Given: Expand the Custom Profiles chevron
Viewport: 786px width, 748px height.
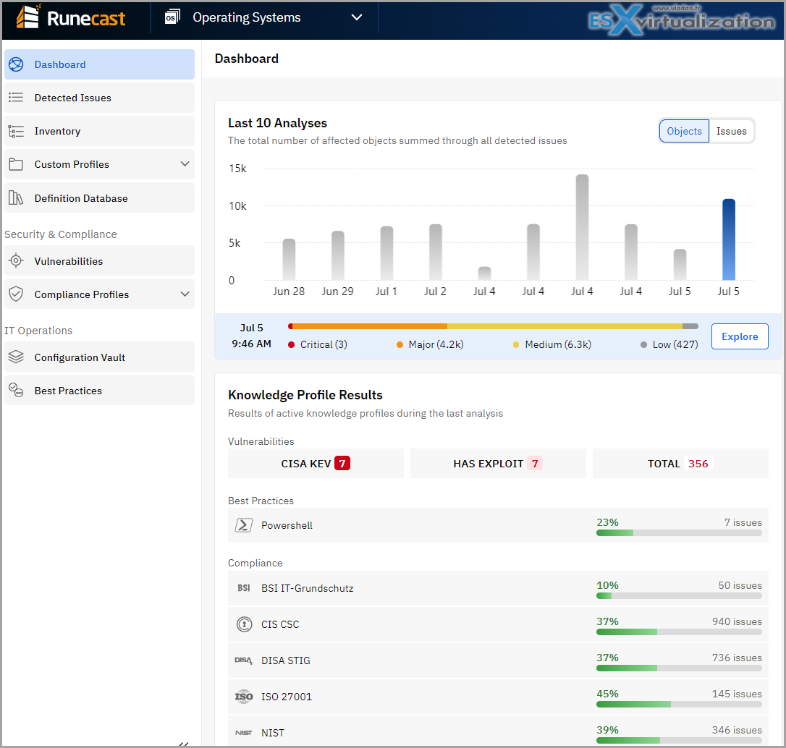Looking at the screenshot, I should point(185,163).
